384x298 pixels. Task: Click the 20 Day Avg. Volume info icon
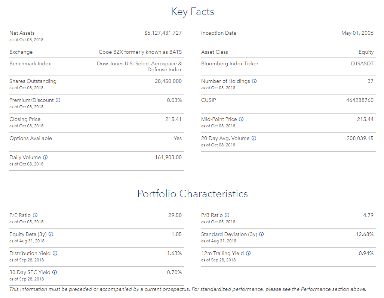point(254,138)
